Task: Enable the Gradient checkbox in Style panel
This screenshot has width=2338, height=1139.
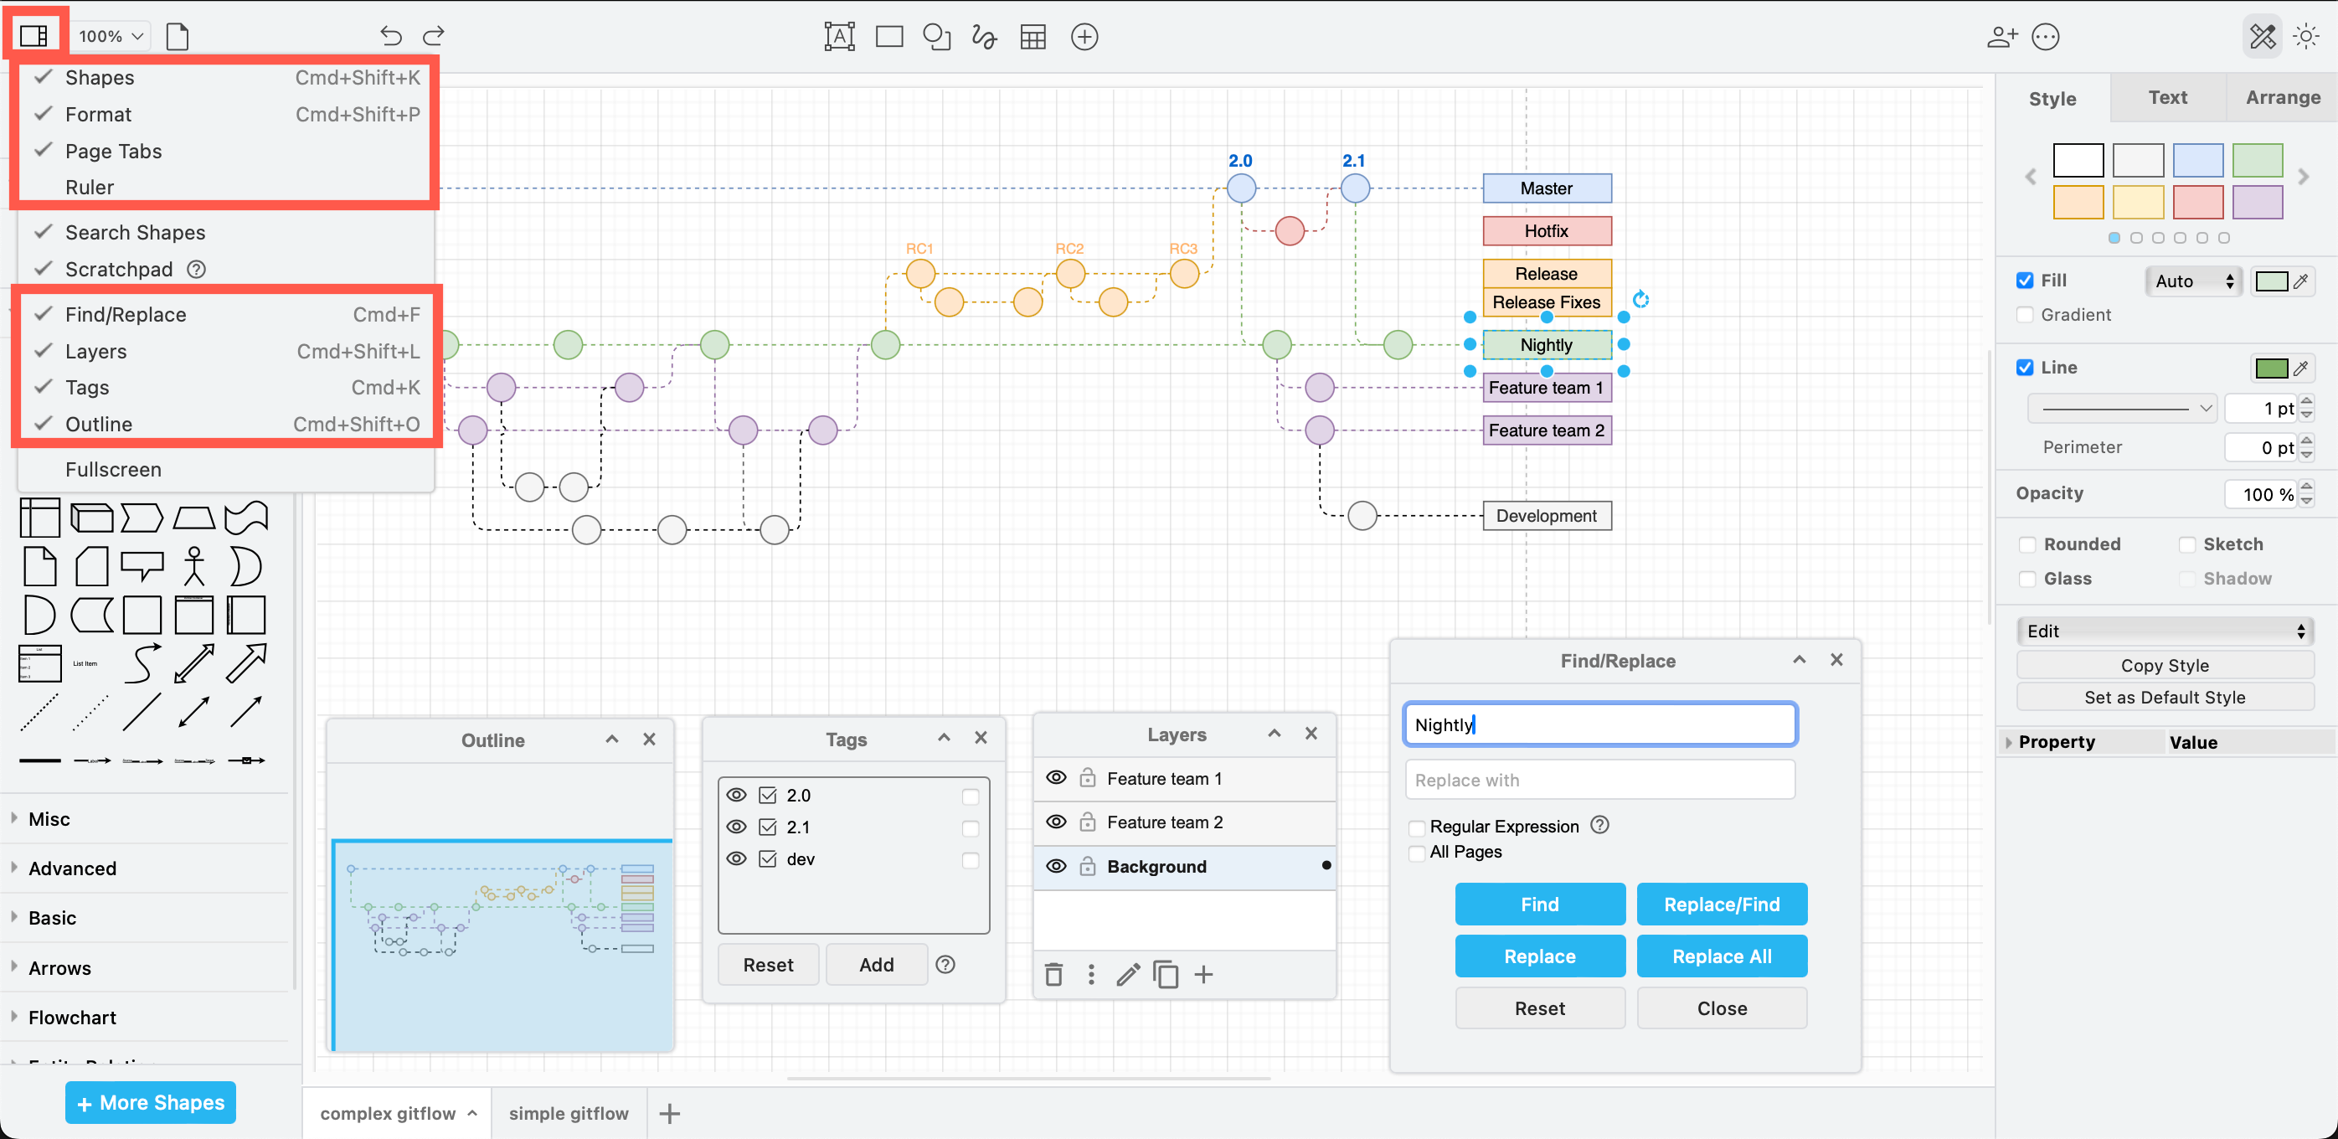Action: click(2025, 315)
